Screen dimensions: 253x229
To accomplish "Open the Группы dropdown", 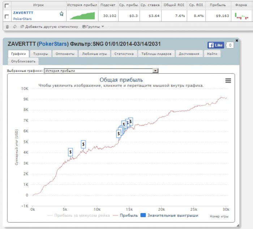I will coord(93,27).
